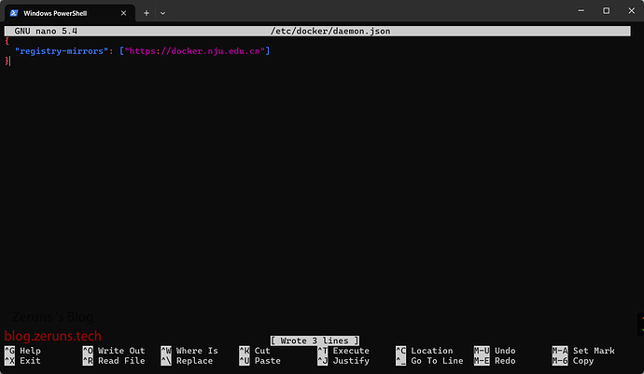
Task: Click the ^T Execute shortcut
Action: 343,351
